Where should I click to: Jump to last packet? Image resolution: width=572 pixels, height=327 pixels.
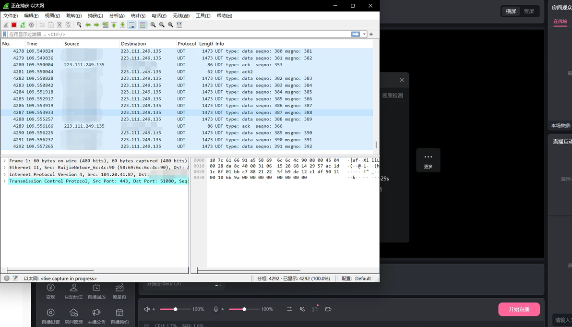(122, 25)
